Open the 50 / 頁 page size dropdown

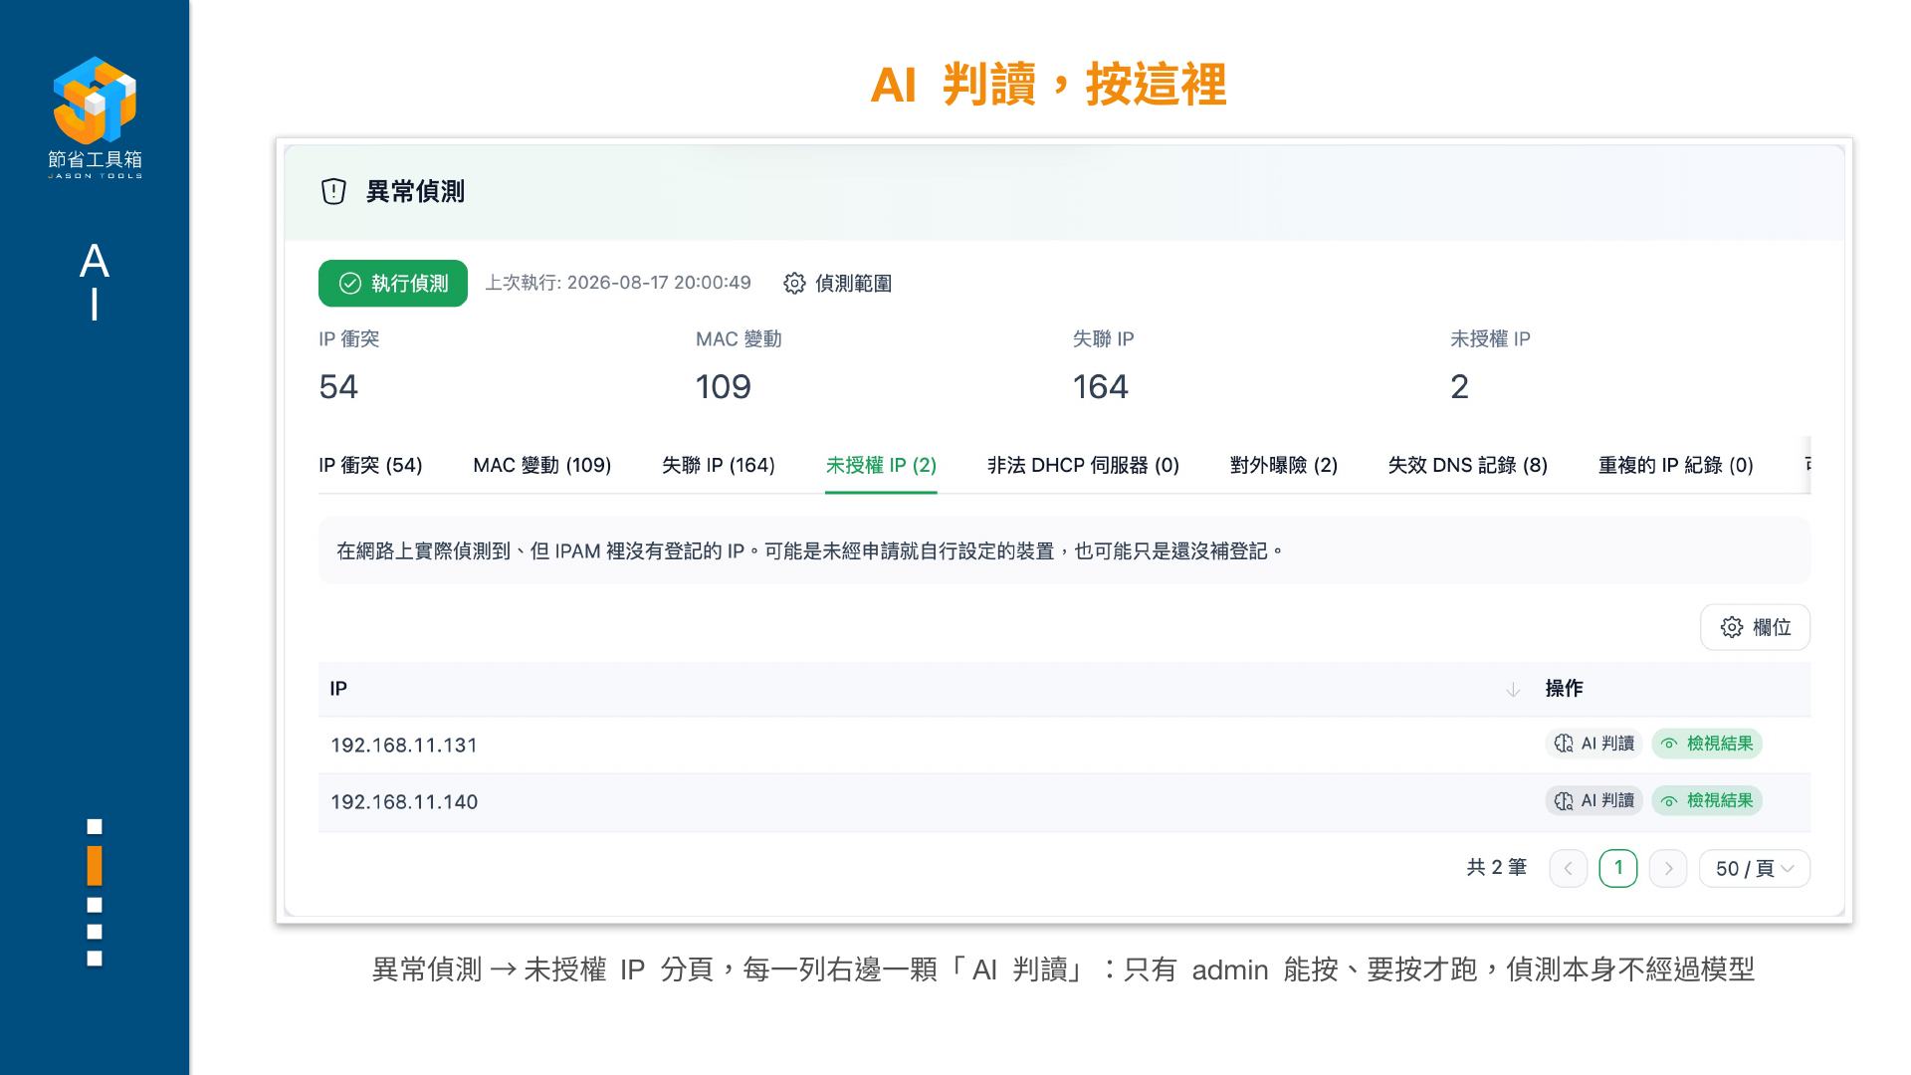point(1755,868)
